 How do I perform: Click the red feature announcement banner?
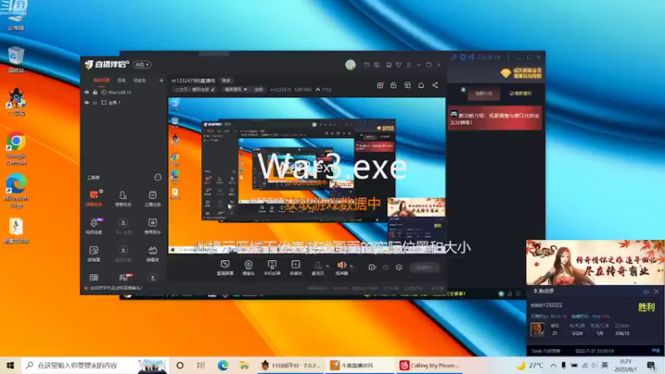coord(495,118)
